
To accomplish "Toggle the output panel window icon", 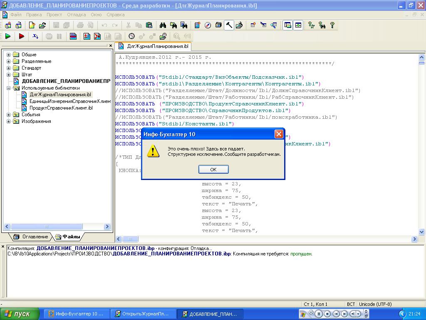I will 298,25.
